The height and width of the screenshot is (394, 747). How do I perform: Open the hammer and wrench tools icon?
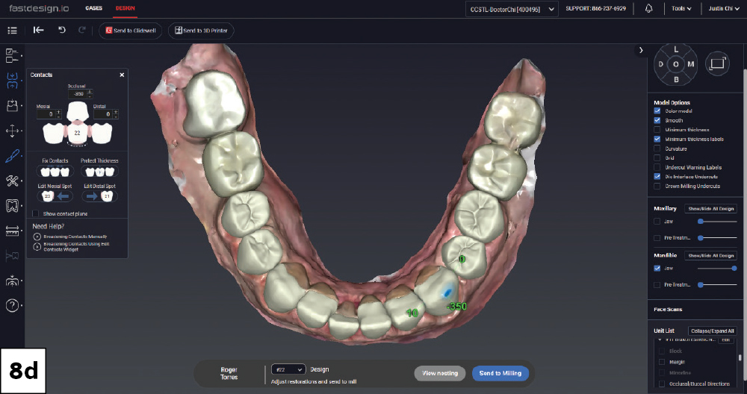point(13,181)
